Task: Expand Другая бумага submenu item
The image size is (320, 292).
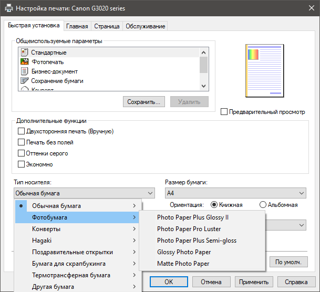Action: 77,287
